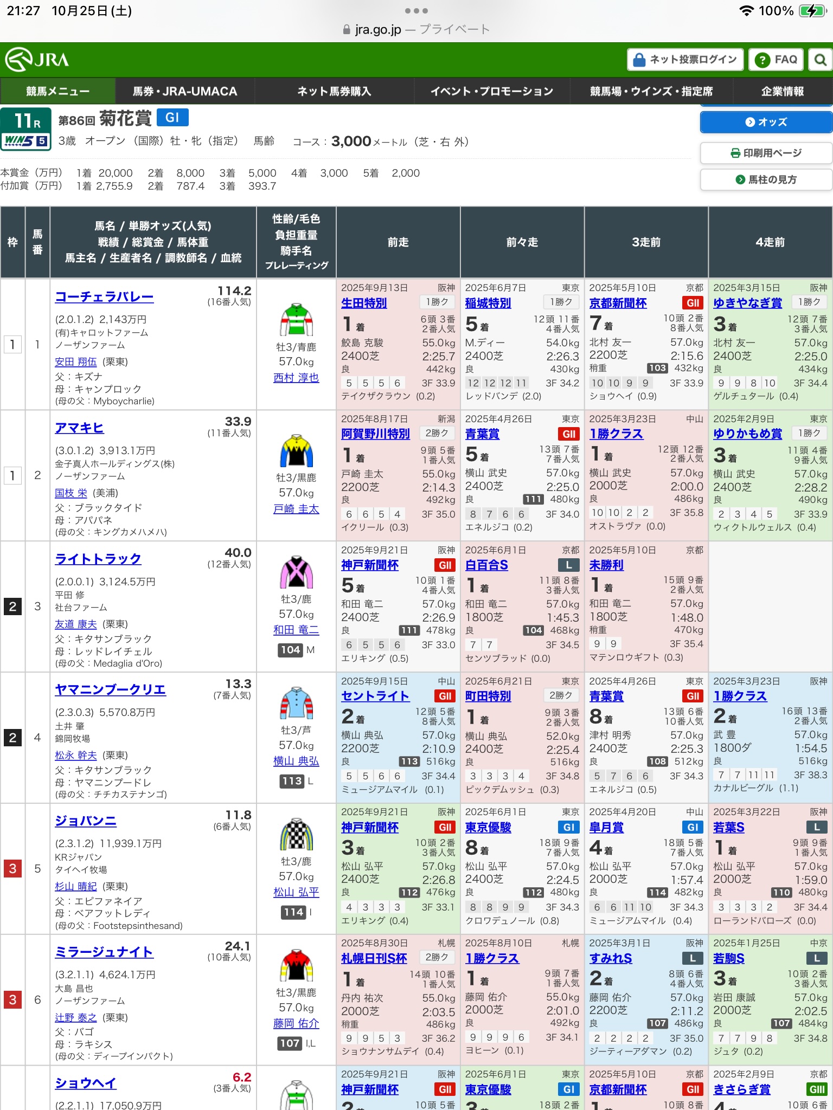The image size is (833, 1110).
Task: Tap the three-dot multitasking indicator at top
Action: tap(416, 11)
